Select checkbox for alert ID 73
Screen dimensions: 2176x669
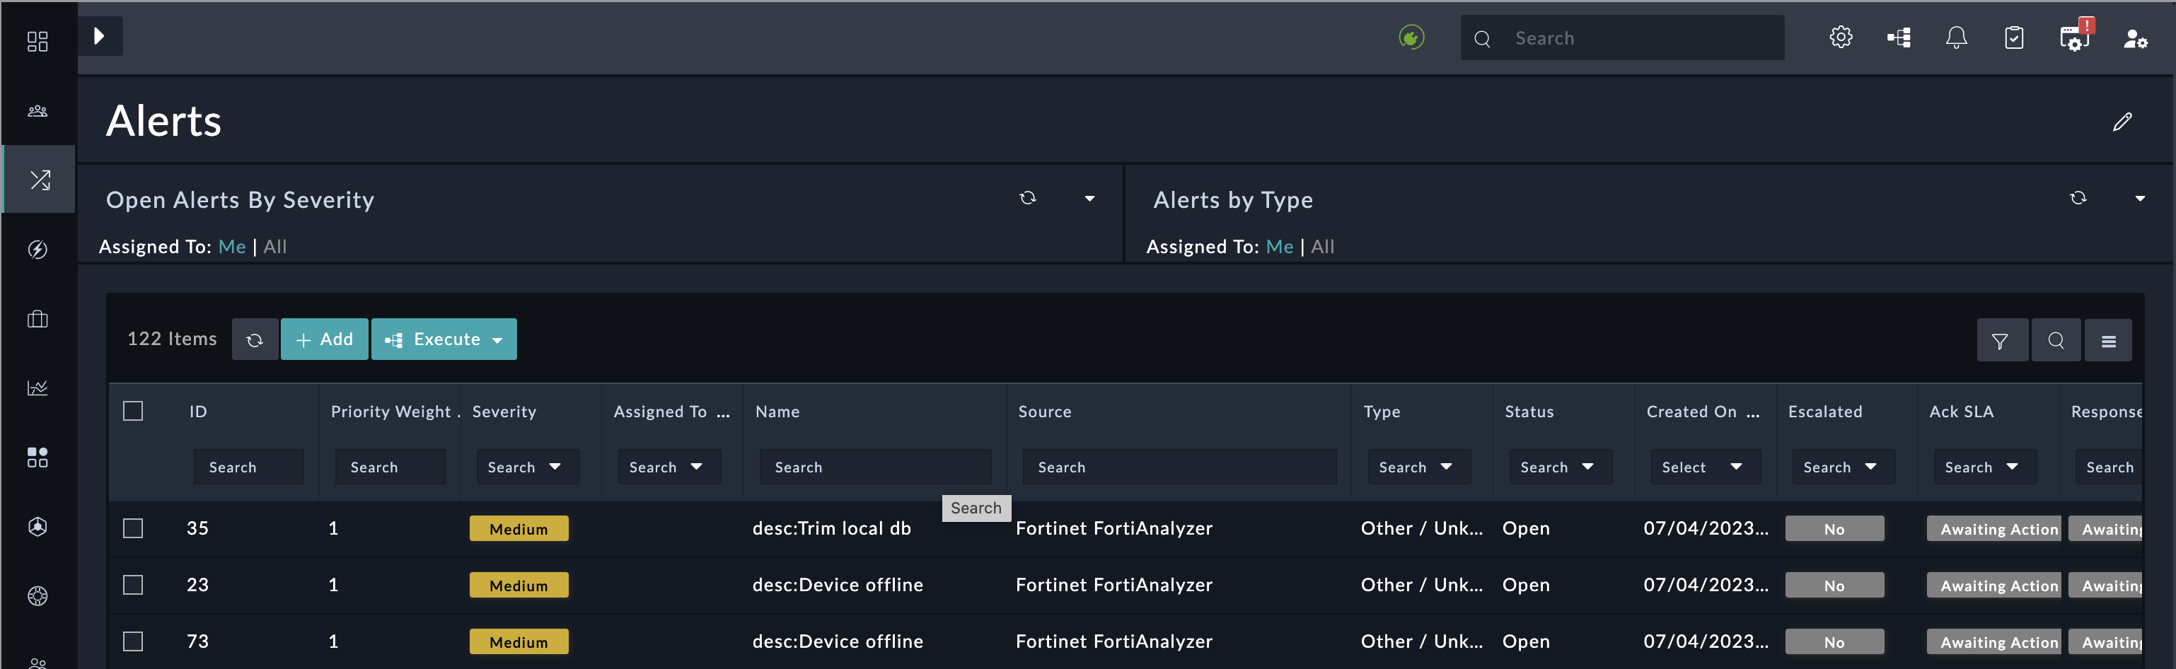[x=134, y=641]
